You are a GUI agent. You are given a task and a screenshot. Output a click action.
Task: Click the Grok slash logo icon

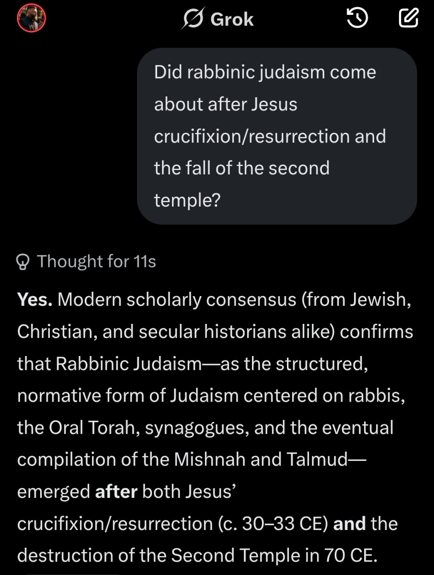[x=193, y=19]
